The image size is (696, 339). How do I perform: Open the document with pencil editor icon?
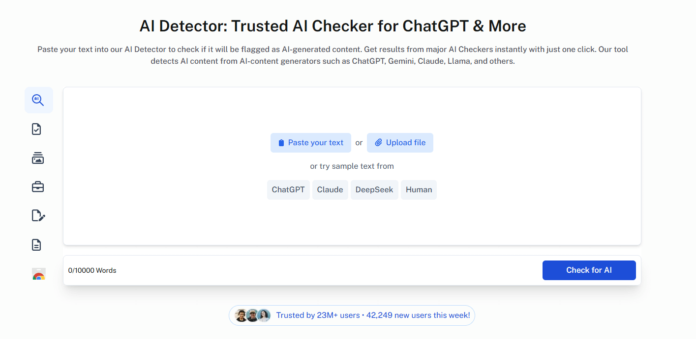pos(38,215)
